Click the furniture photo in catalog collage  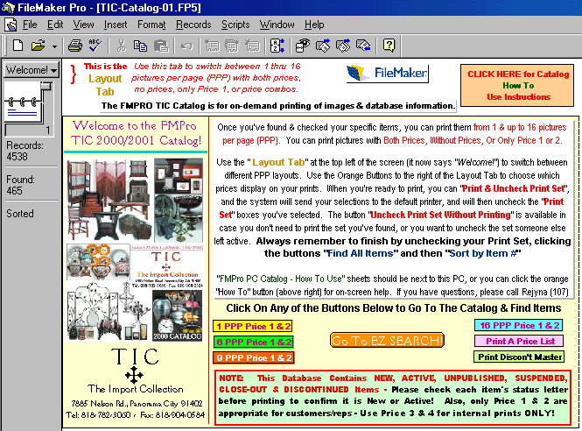click(110, 200)
